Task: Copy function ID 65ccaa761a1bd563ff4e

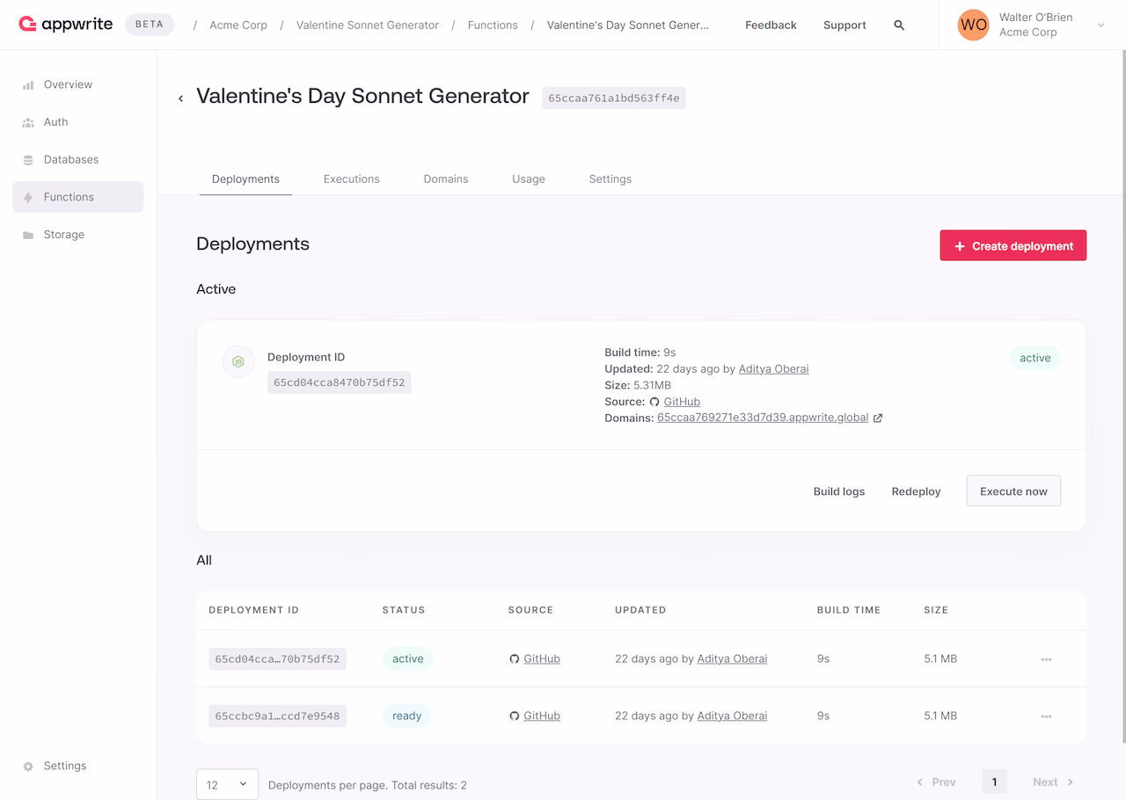Action: click(x=614, y=98)
